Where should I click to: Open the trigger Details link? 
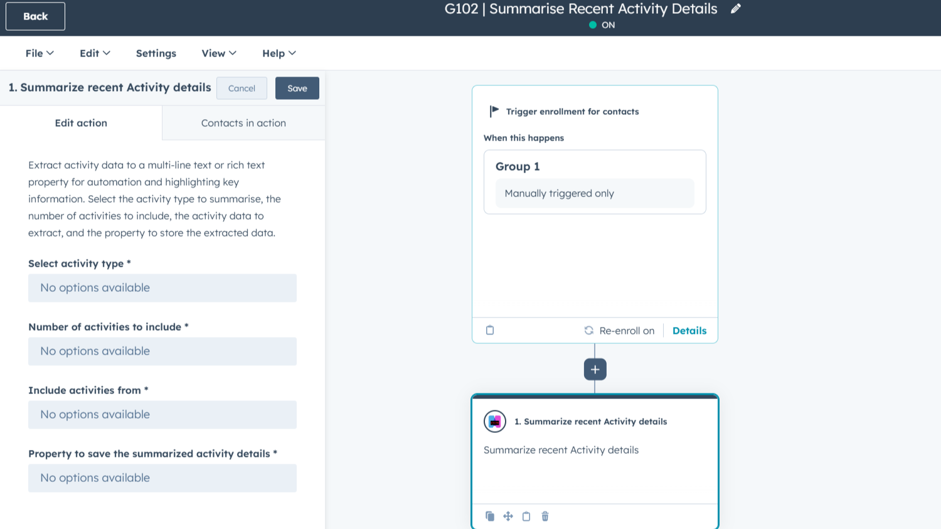[x=689, y=331]
